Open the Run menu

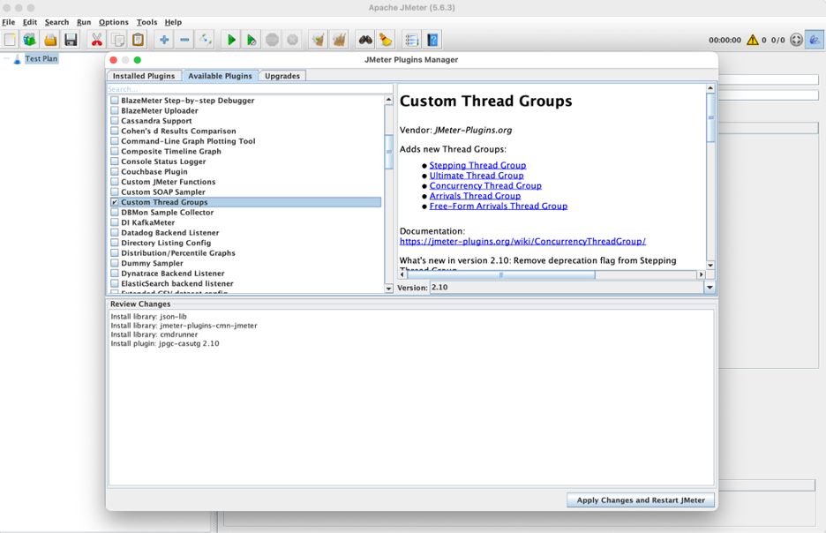[84, 22]
